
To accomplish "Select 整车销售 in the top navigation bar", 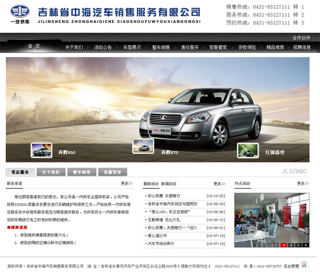I will click(161, 47).
